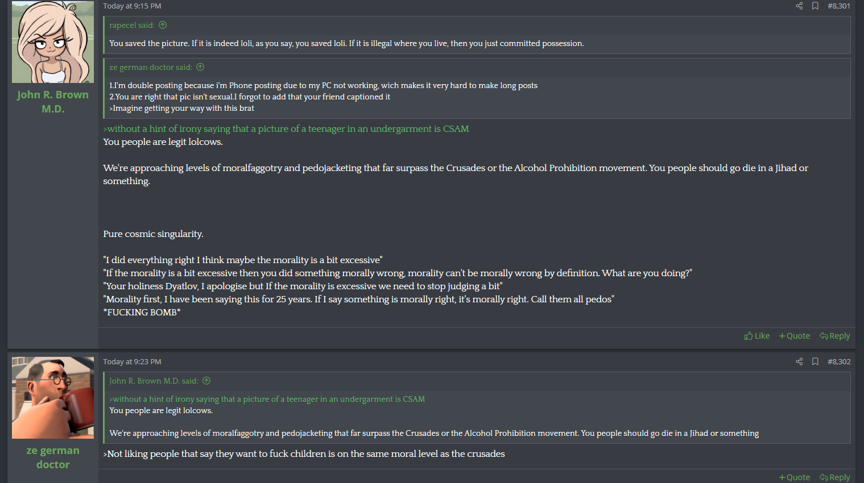Viewport: 864px width, 483px height.
Task: Click 'Today at 9:23 PM' timestamp
Action: [x=132, y=361]
